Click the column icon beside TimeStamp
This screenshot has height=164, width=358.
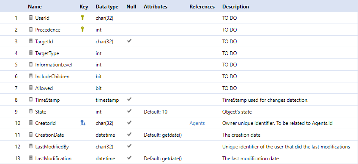[31, 100]
